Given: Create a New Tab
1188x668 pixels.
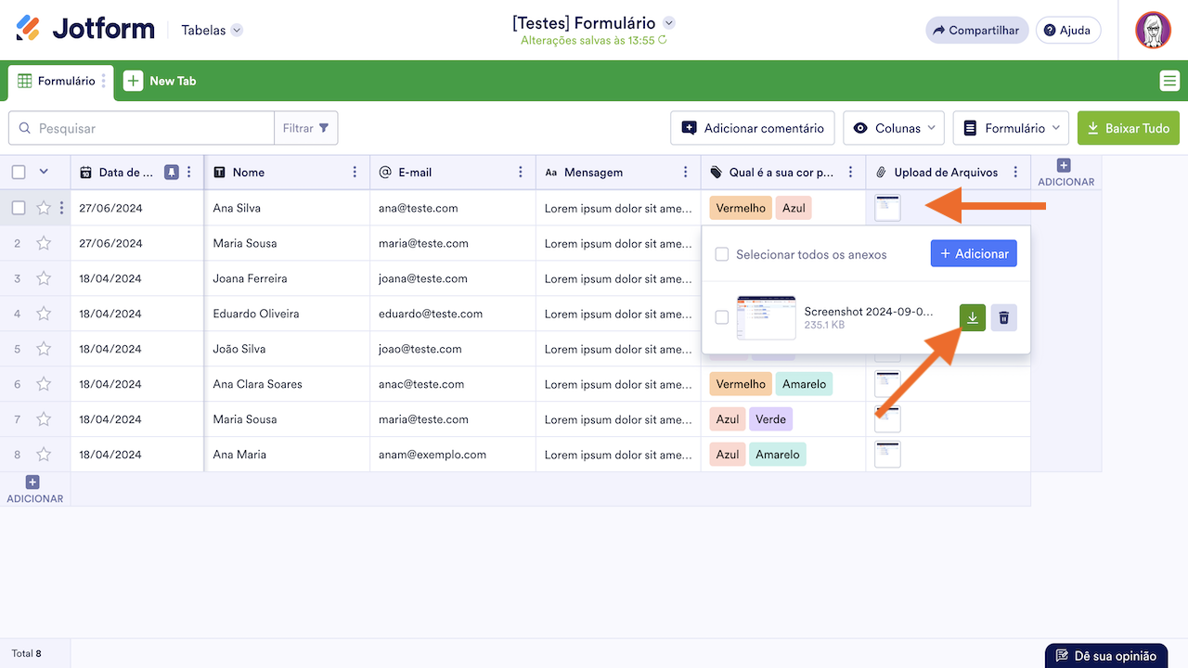Looking at the screenshot, I should pyautogui.click(x=161, y=81).
